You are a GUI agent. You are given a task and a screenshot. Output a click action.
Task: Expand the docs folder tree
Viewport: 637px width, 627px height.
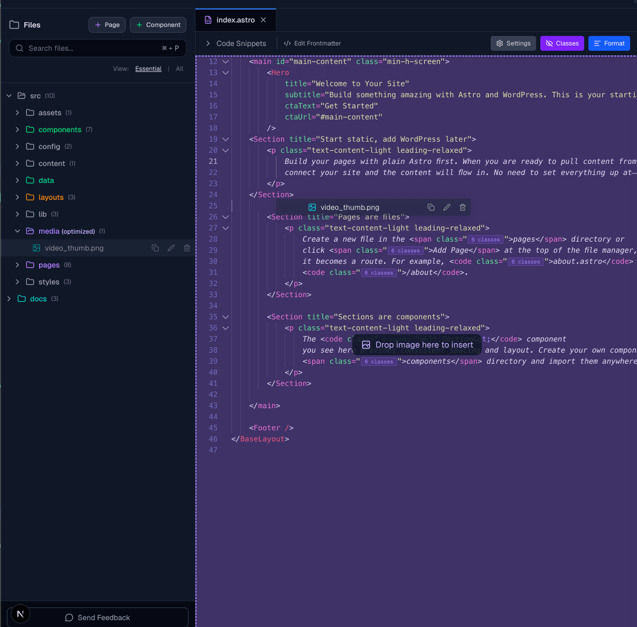point(8,299)
